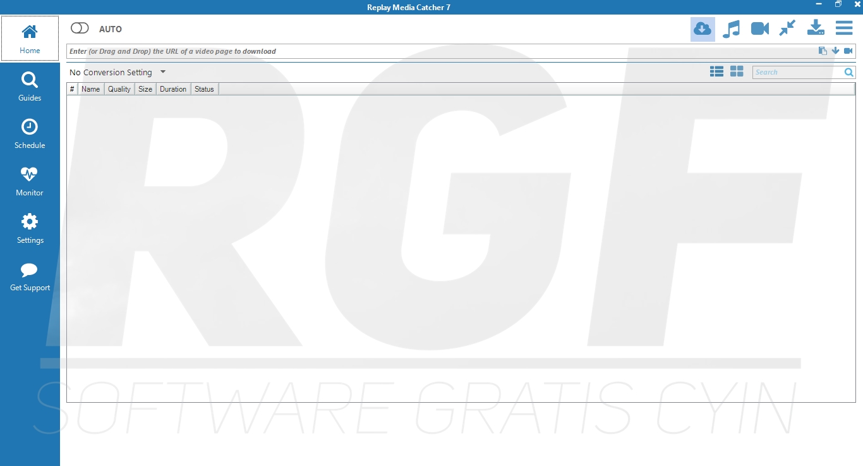Click the compress arrows icon
This screenshot has width=863, height=466.
(x=787, y=28)
